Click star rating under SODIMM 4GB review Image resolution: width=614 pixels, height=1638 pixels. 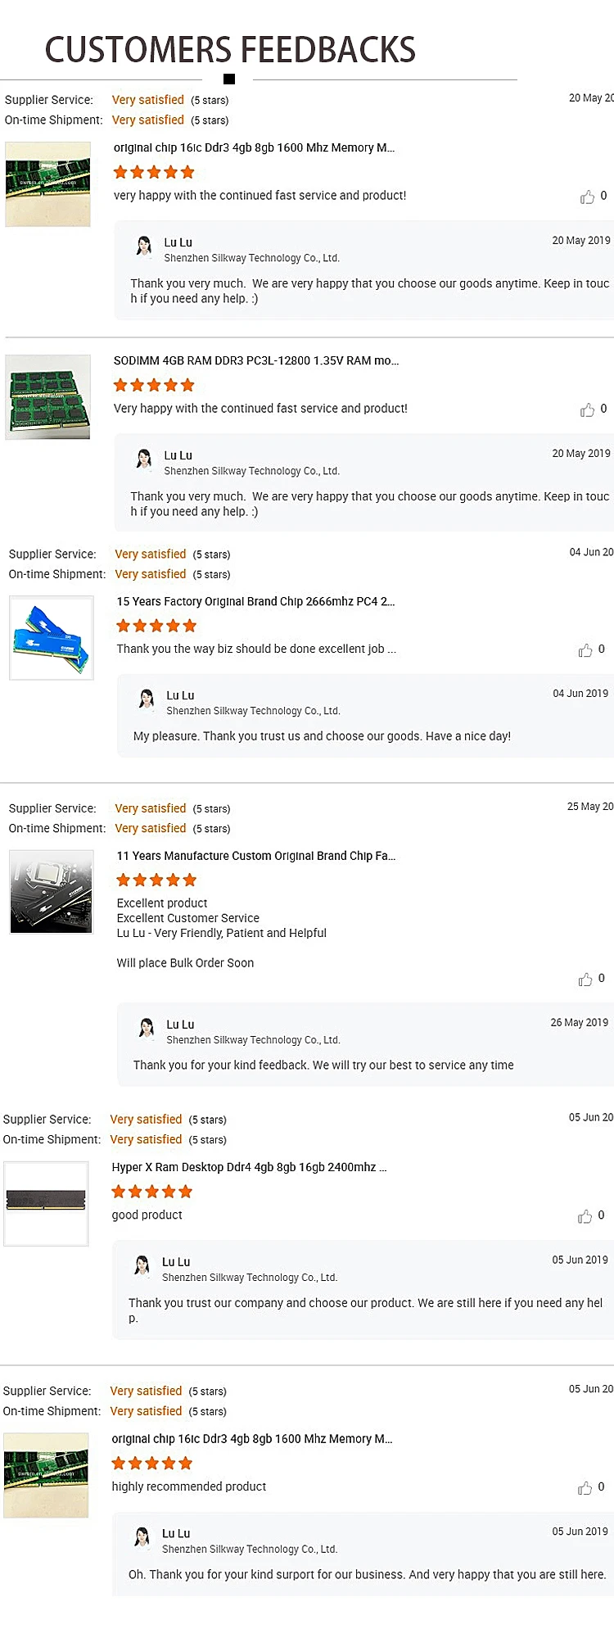click(154, 385)
